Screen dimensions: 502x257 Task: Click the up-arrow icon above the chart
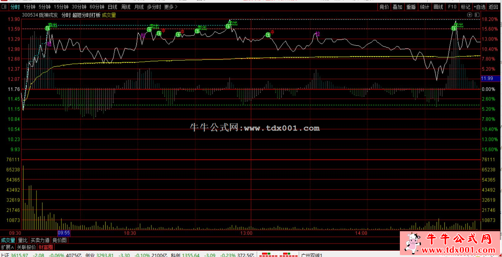click(x=470, y=15)
